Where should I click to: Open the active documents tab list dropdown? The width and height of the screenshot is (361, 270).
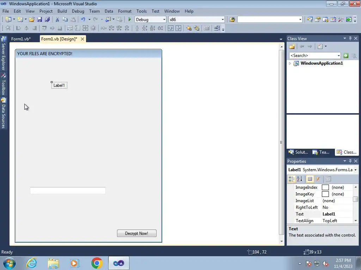click(281, 39)
